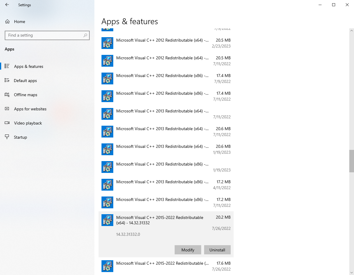Select the 17.2 MB Visual C++ 2013 x86 entry dated 7/11/2022
Viewport: 354px width, 275px height.
point(166,202)
